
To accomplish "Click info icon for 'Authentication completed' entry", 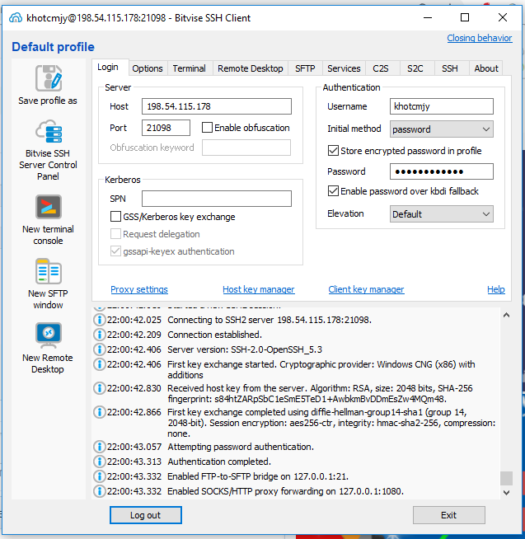I will coord(100,462).
